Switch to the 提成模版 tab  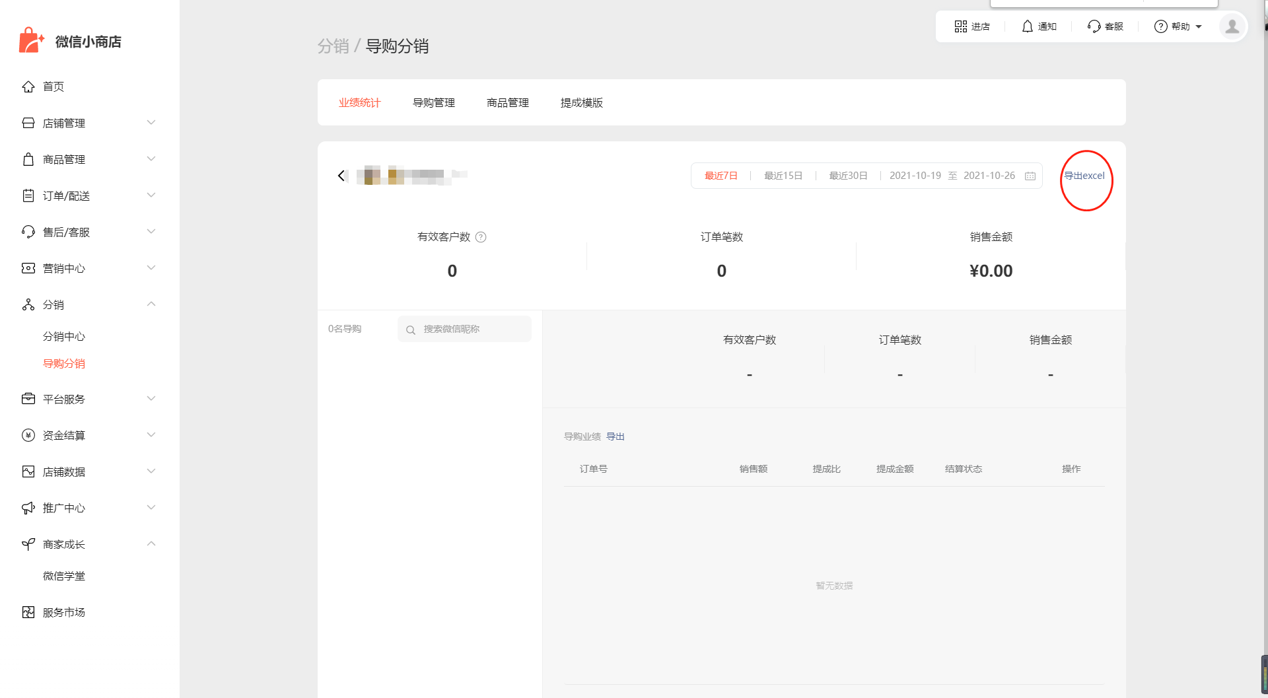[x=582, y=102]
